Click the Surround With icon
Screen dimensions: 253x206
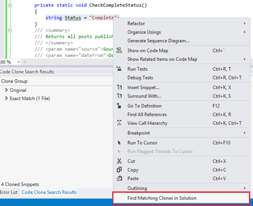tap(119, 95)
